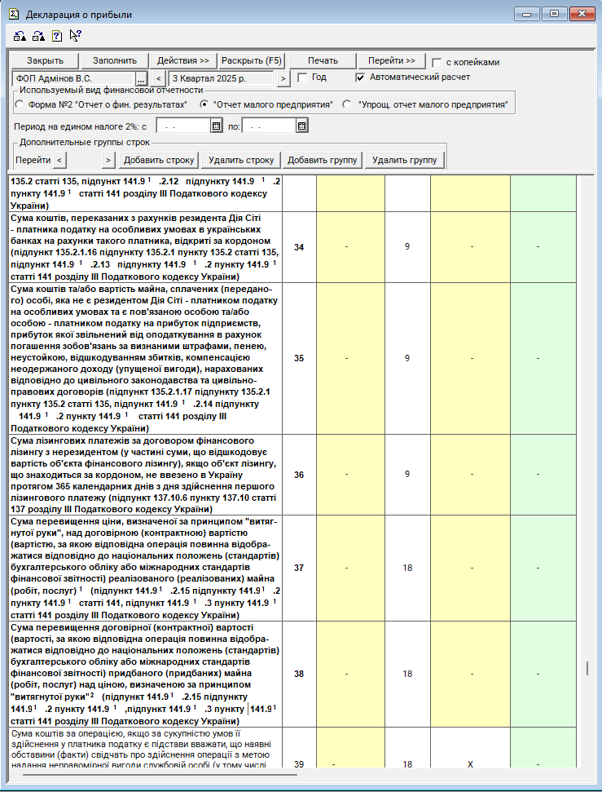Click the leftmost hierarchy icon in top toolbar
The height and width of the screenshot is (792, 602).
click(x=20, y=35)
